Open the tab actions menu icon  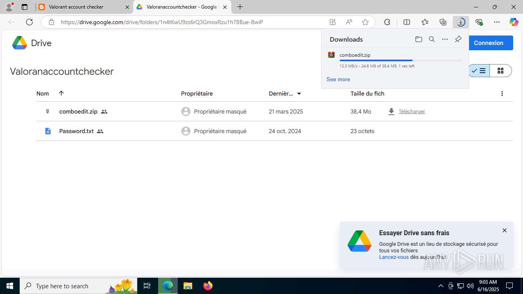pyautogui.click(x=25, y=7)
